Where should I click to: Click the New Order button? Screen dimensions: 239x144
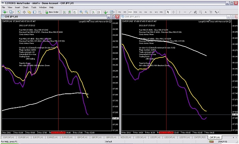(52, 12)
